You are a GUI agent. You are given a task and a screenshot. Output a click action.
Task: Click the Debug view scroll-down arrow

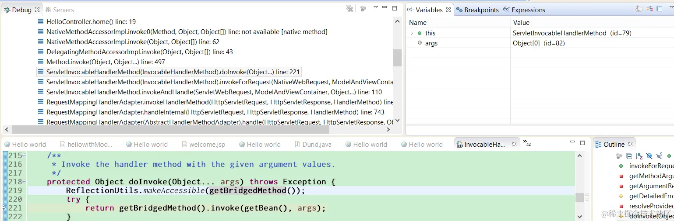click(397, 121)
